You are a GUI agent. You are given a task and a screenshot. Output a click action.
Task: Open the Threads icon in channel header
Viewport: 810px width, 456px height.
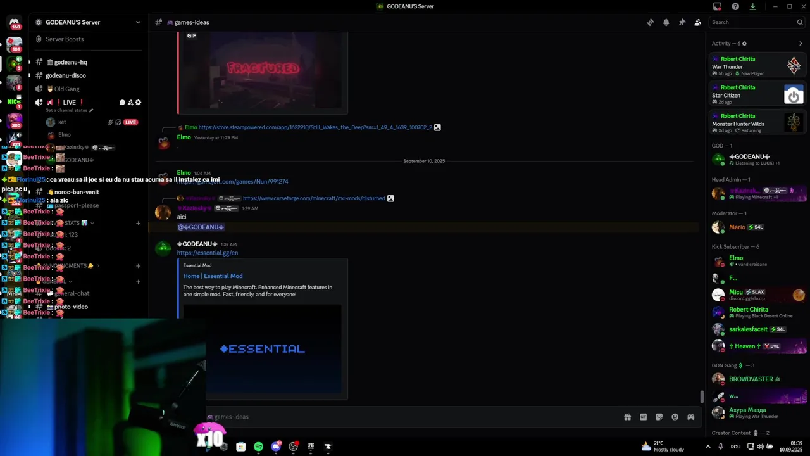(x=650, y=22)
